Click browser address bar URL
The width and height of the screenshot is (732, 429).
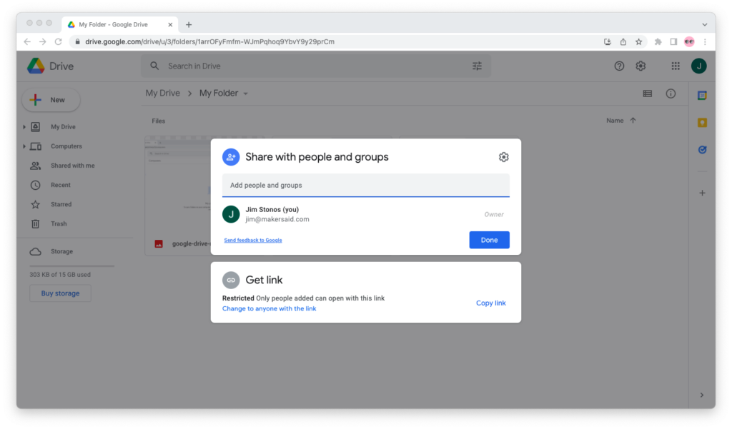[209, 41]
